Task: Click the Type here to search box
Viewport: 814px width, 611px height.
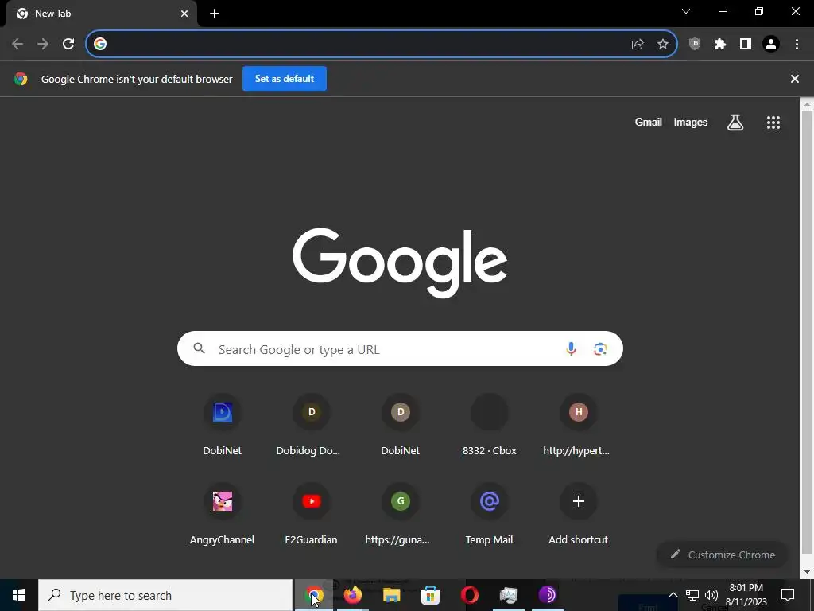Action: tap(165, 595)
